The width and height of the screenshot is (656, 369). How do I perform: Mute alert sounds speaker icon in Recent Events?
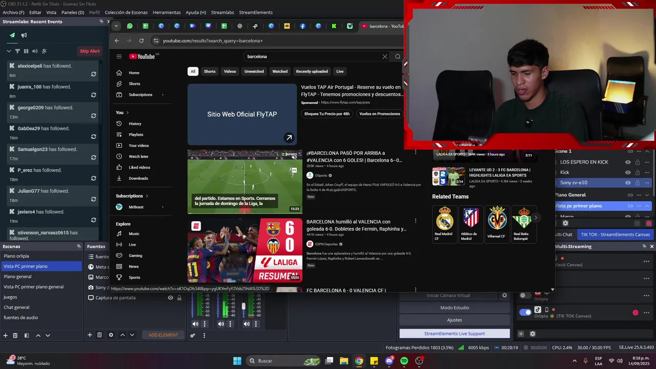[x=35, y=51]
